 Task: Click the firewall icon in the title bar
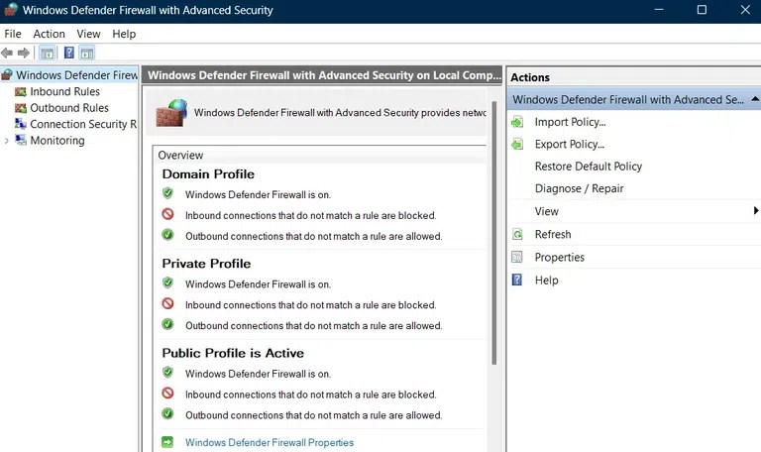tap(11, 10)
